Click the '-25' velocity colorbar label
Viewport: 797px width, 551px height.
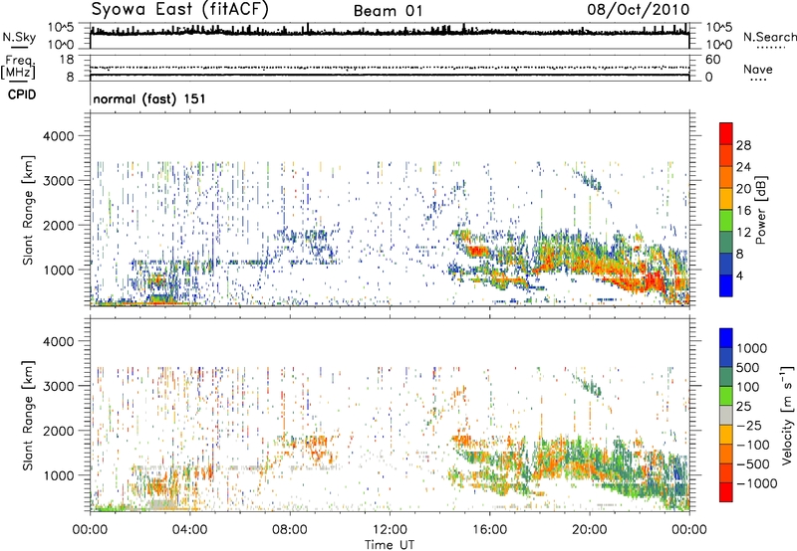(x=748, y=426)
